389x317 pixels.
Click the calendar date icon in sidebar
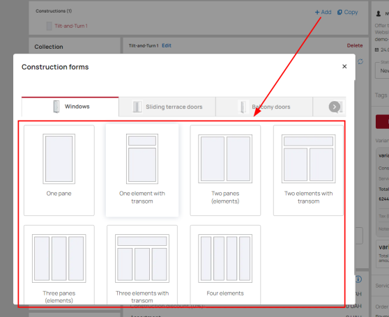376,50
